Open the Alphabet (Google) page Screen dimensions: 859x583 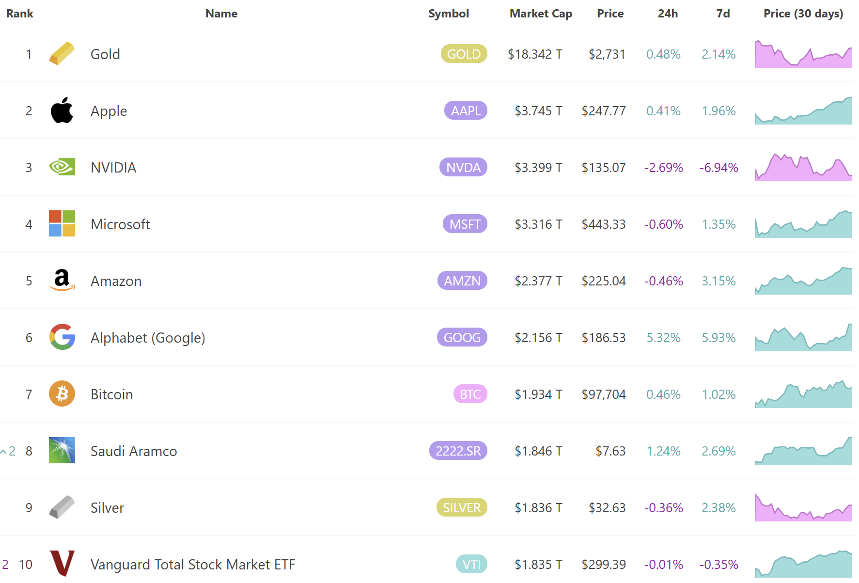point(148,338)
